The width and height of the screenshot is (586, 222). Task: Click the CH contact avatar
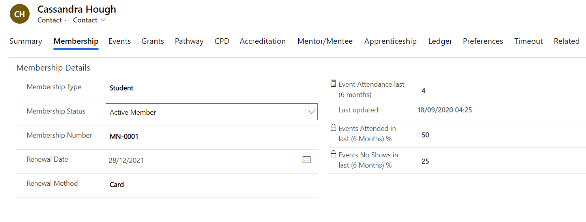pos(20,14)
